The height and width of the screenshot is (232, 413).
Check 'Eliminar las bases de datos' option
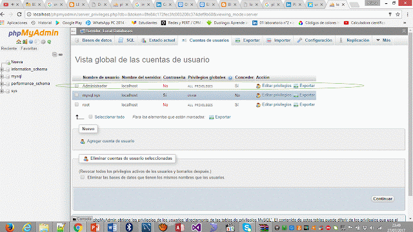(83, 177)
